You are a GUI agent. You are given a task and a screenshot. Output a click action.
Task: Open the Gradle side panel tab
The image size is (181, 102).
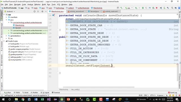click(x=180, y=15)
